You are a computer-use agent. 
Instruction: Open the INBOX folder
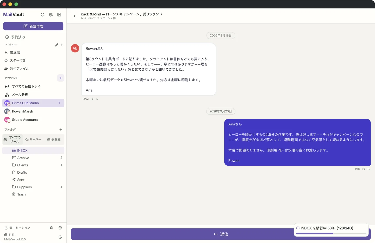(33, 150)
